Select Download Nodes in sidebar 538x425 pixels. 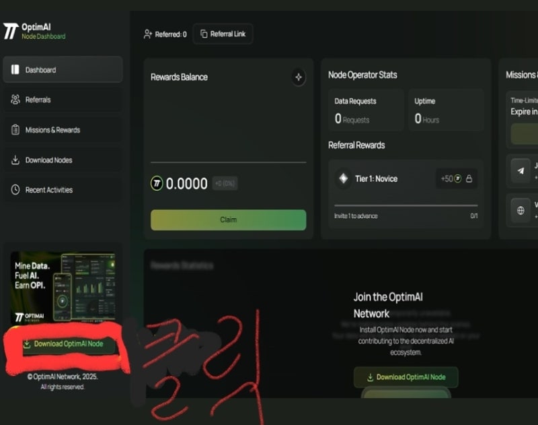pos(63,160)
